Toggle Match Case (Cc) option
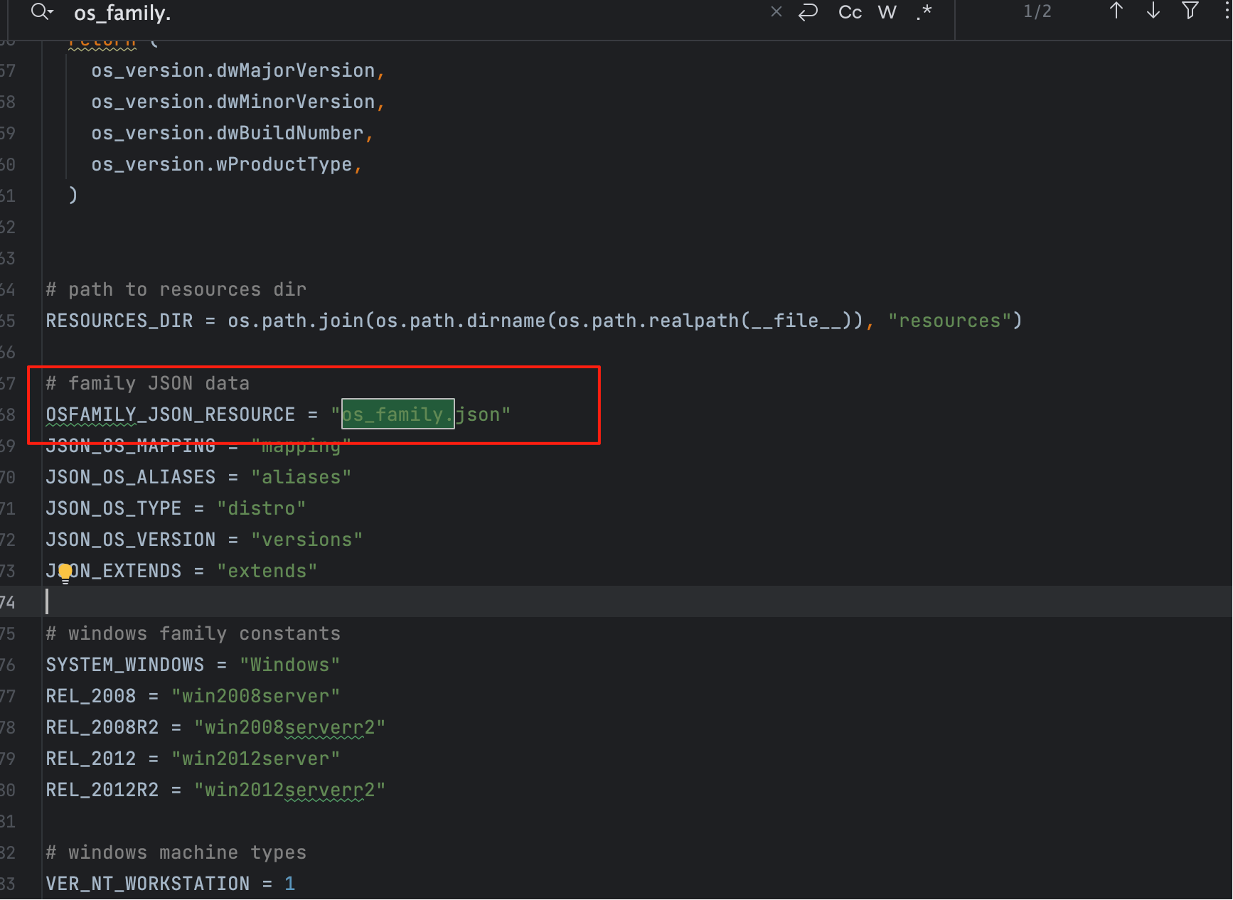The height and width of the screenshot is (900, 1233). (x=850, y=12)
